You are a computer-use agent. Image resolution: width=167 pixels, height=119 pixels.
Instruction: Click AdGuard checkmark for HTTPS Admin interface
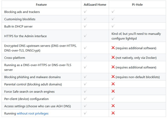85,36
